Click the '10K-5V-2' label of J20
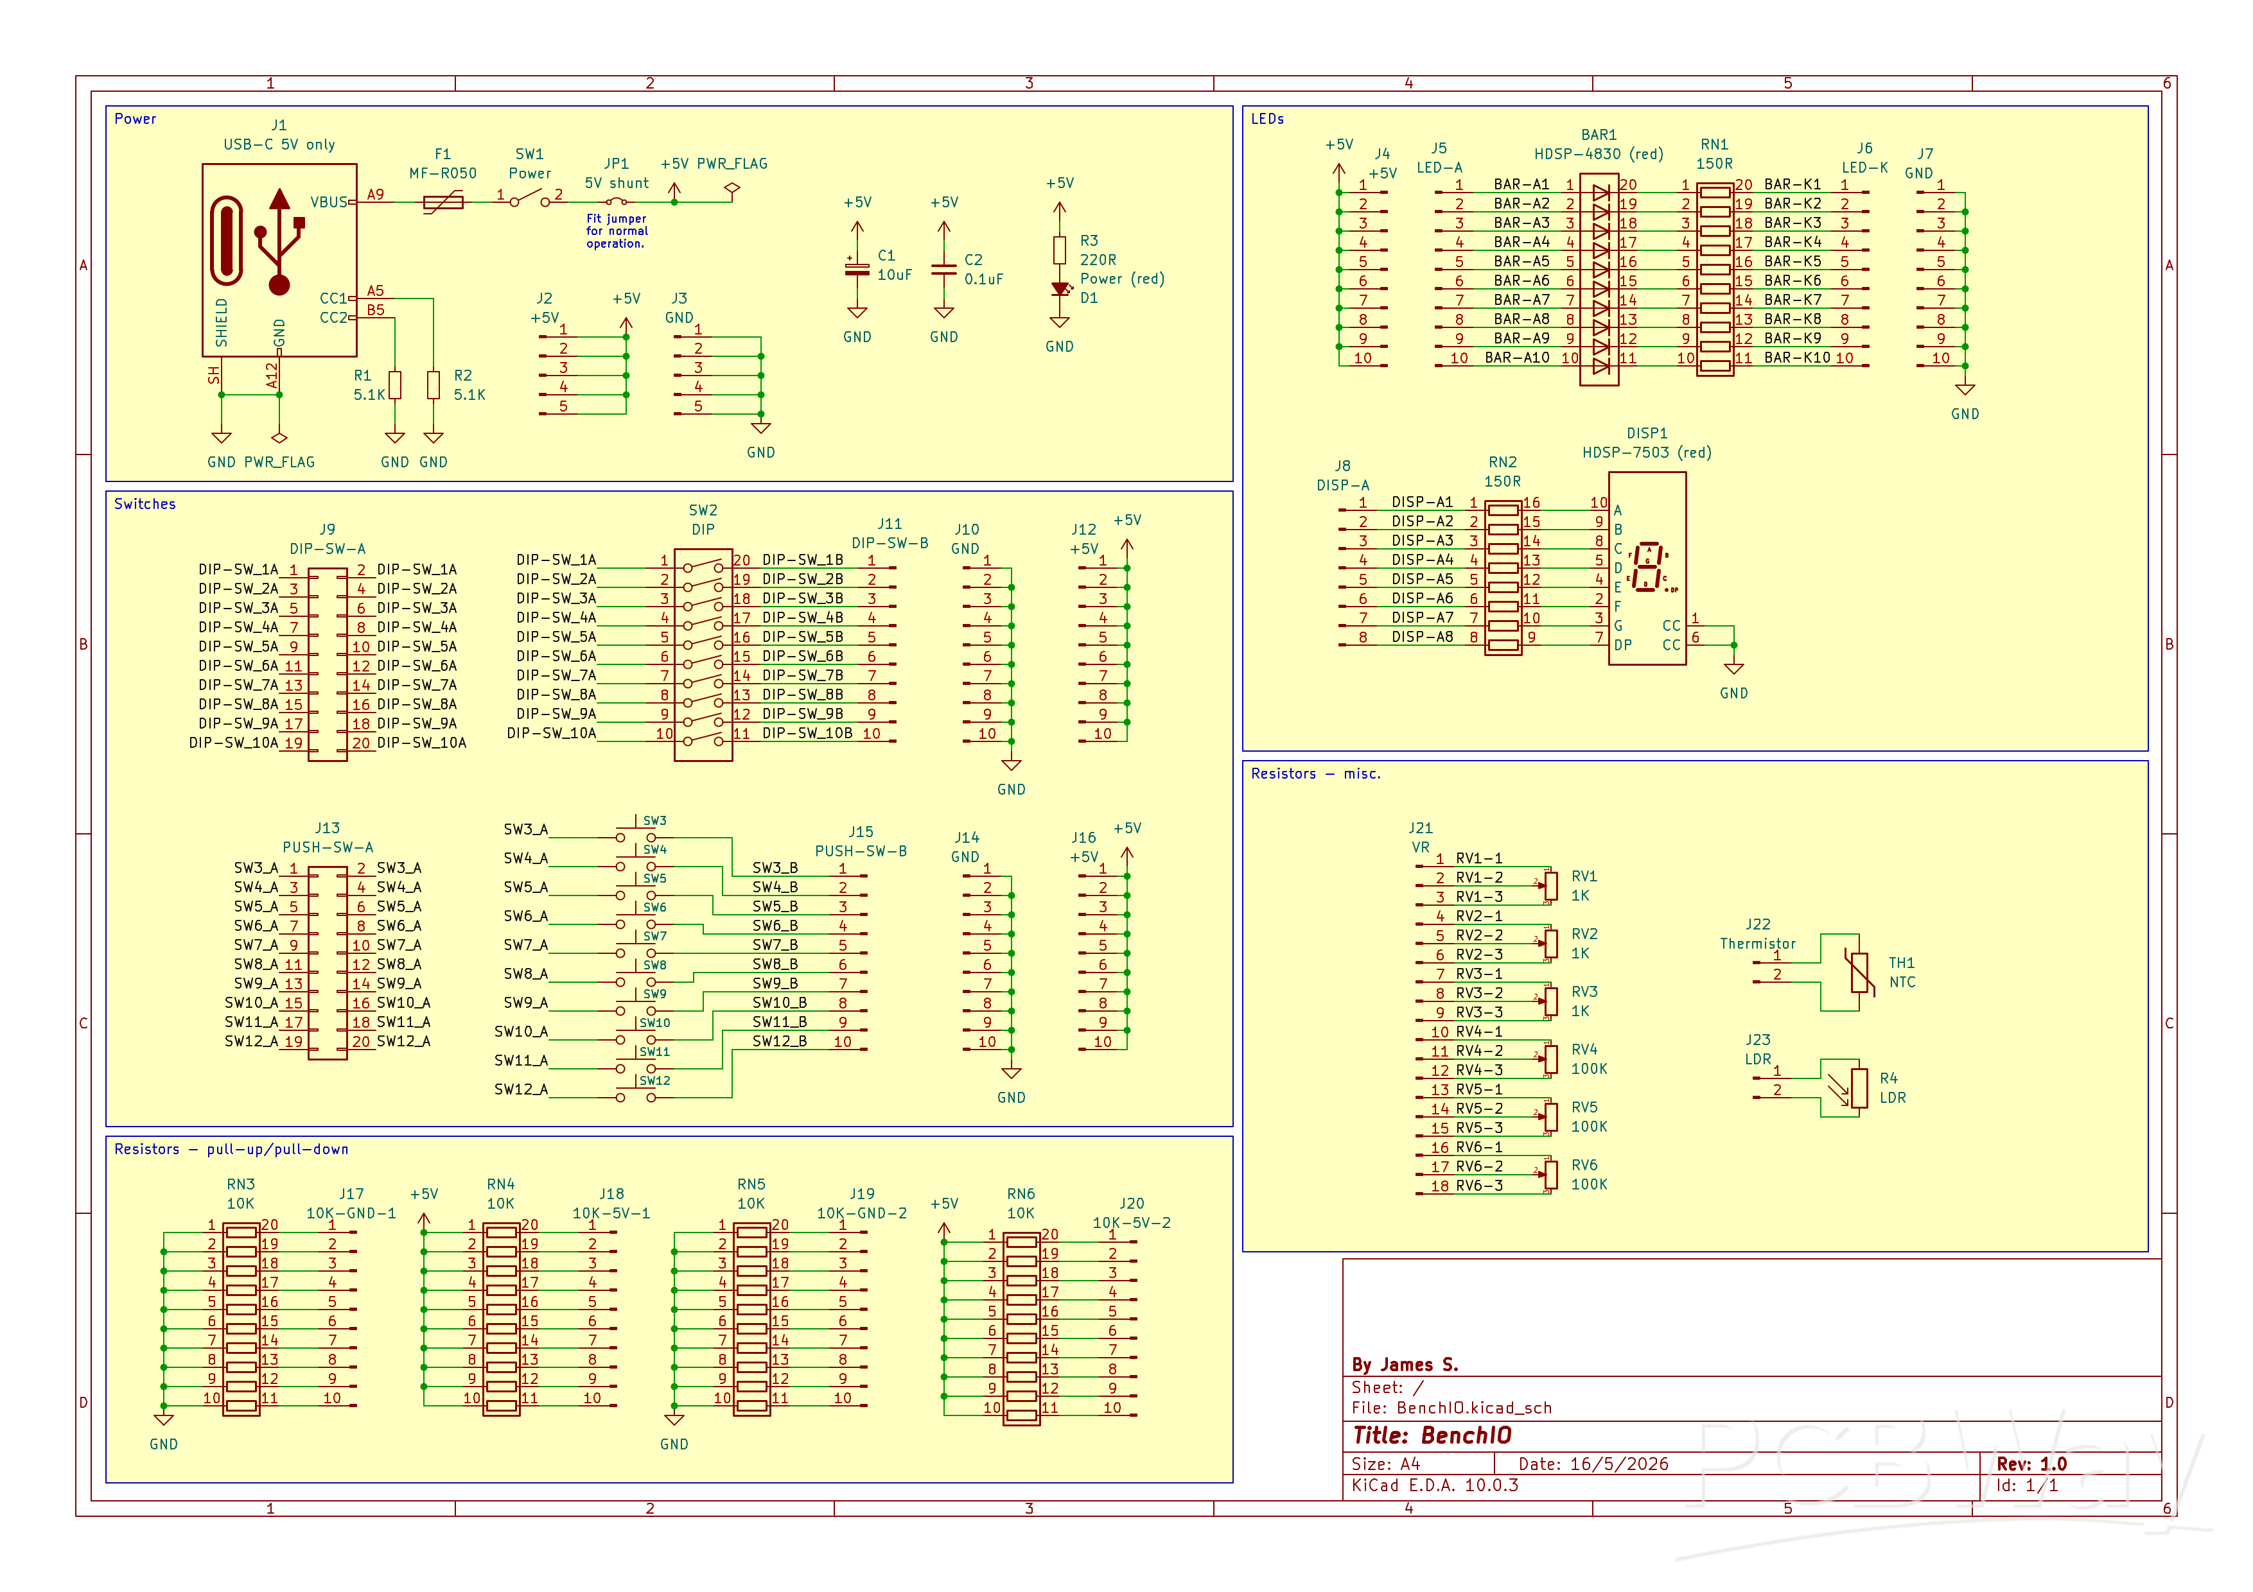2253x1592 pixels. [x=1132, y=1223]
